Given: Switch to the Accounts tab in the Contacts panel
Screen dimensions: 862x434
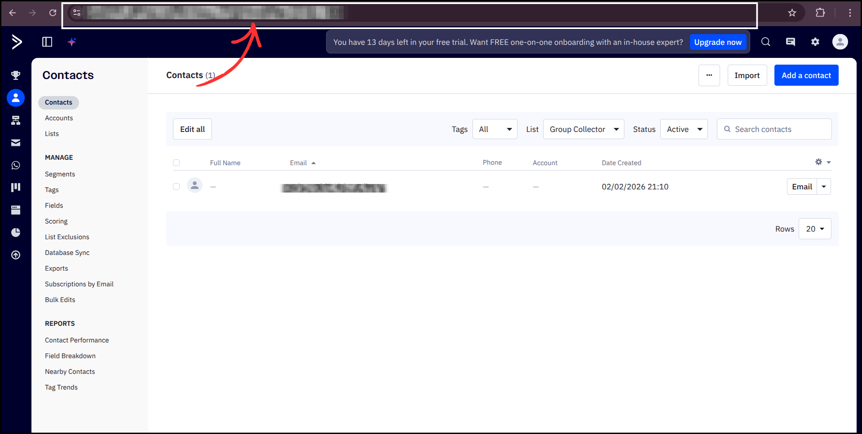Looking at the screenshot, I should 59,118.
